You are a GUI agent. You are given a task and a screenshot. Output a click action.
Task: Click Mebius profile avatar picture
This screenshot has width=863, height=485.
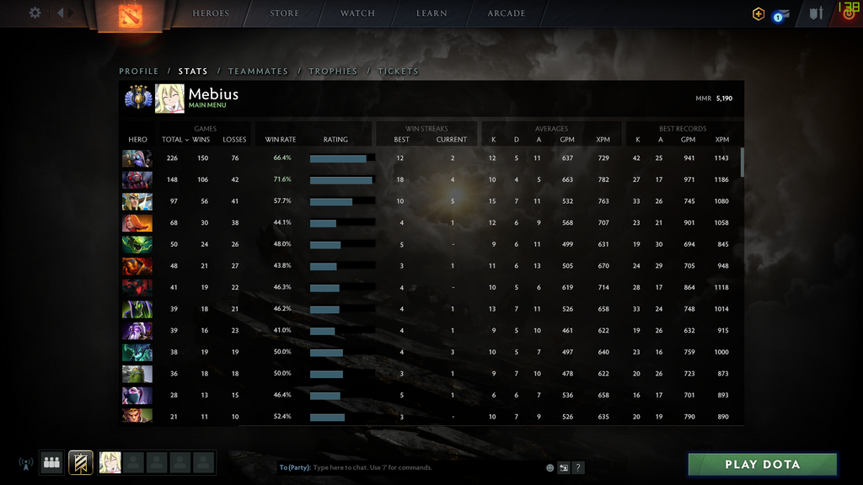(x=169, y=99)
